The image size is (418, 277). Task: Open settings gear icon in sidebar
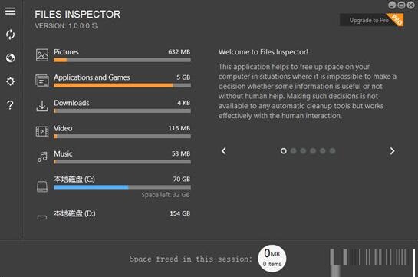(x=10, y=81)
